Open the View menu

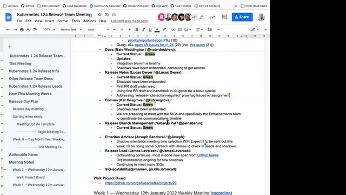(x=38, y=21)
